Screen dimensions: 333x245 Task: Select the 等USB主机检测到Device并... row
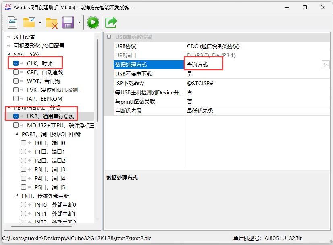[221, 92]
